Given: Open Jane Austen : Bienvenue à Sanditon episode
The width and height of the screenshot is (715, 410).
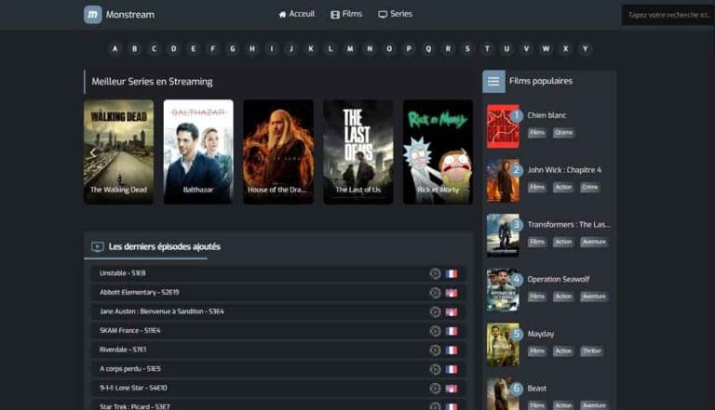Looking at the screenshot, I should [x=162, y=311].
